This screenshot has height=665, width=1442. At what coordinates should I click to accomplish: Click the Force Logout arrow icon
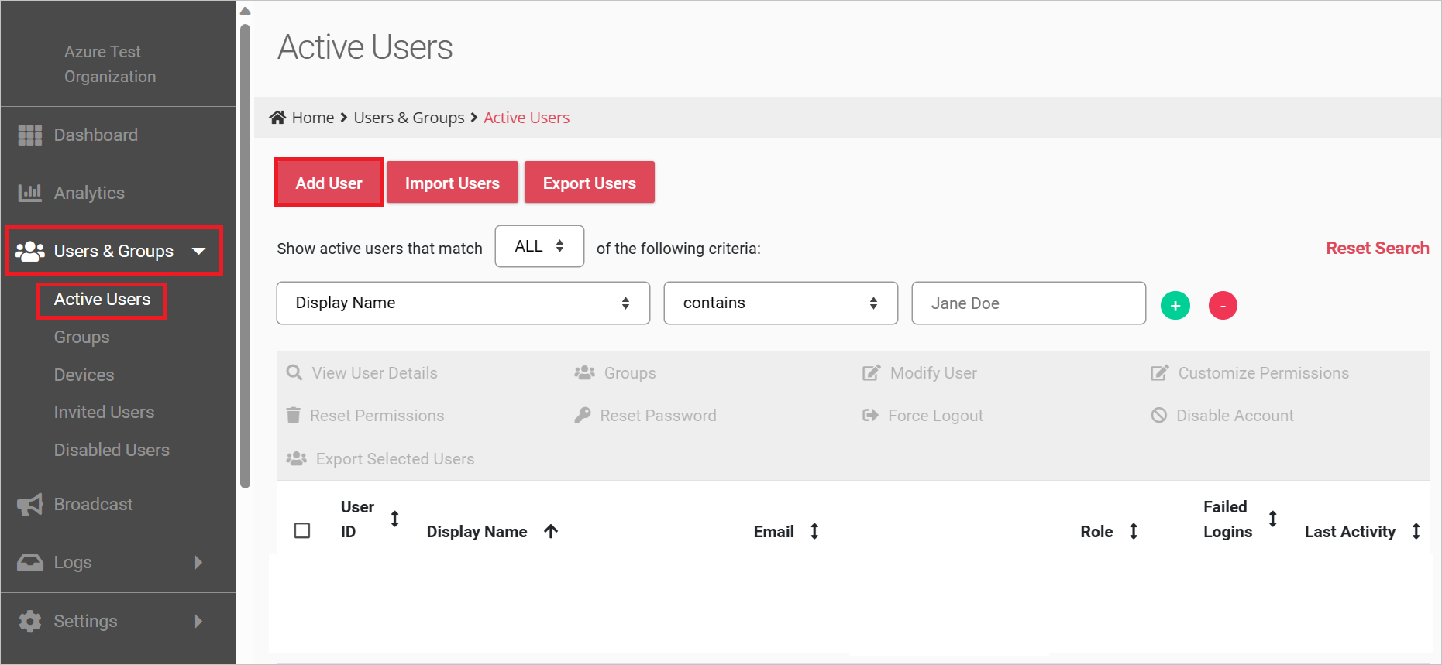870,415
